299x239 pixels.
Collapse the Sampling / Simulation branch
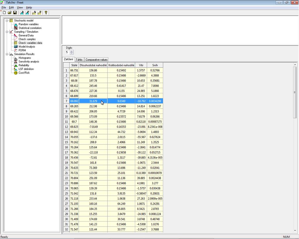(x=7, y=32)
